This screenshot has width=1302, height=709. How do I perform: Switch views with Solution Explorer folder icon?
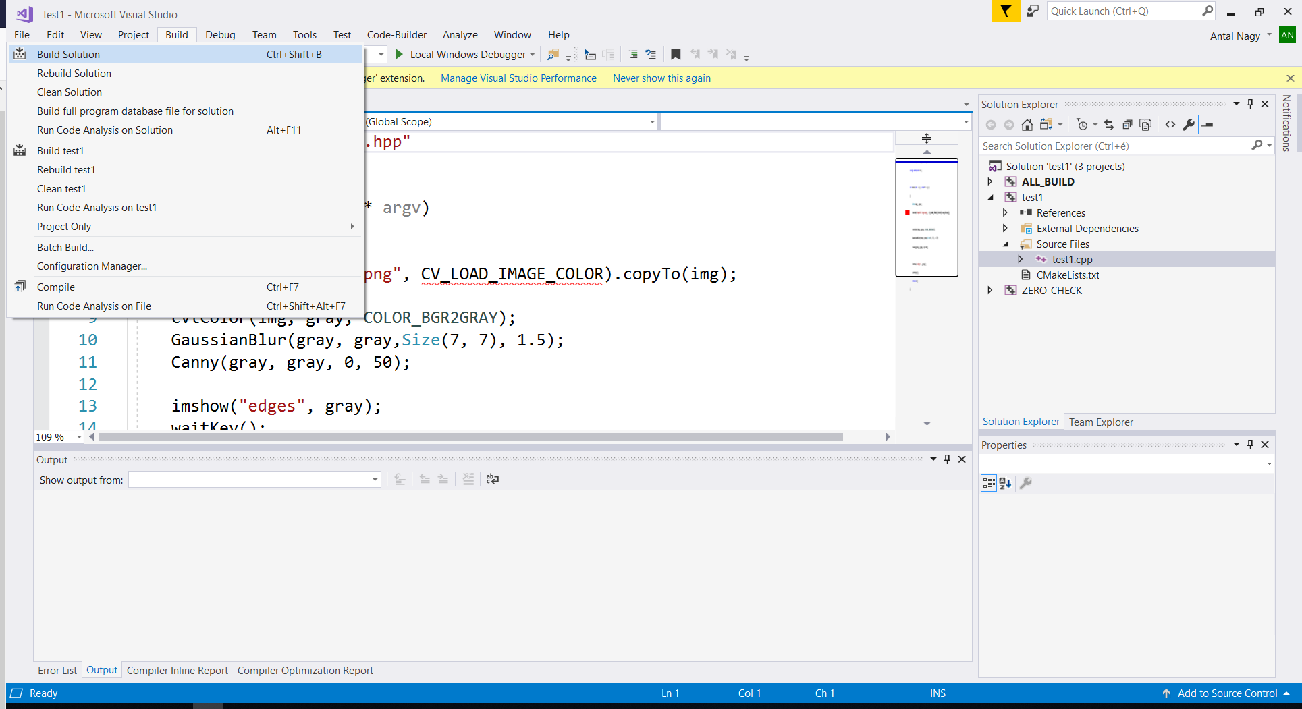pos(1046,124)
